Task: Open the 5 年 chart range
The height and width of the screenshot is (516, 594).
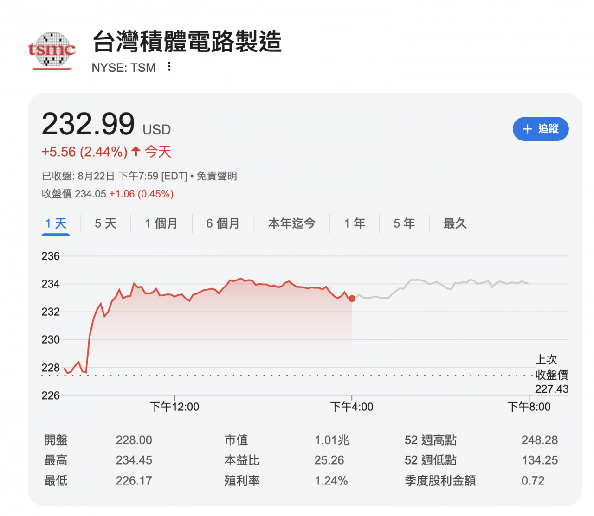Action: click(404, 223)
